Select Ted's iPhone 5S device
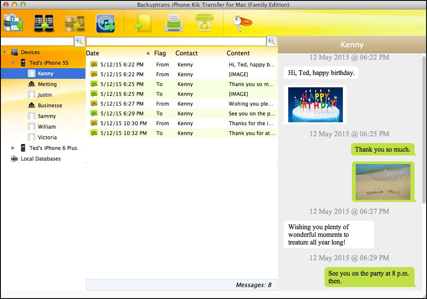 tap(49, 63)
